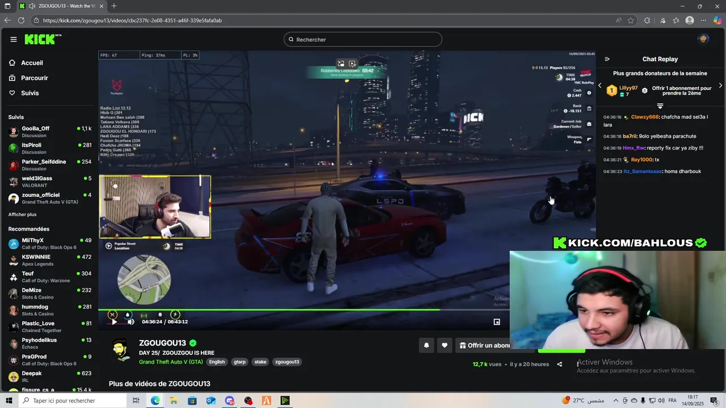
Task: Open the Copilot icon in browser toolbar
Action: click(x=717, y=20)
